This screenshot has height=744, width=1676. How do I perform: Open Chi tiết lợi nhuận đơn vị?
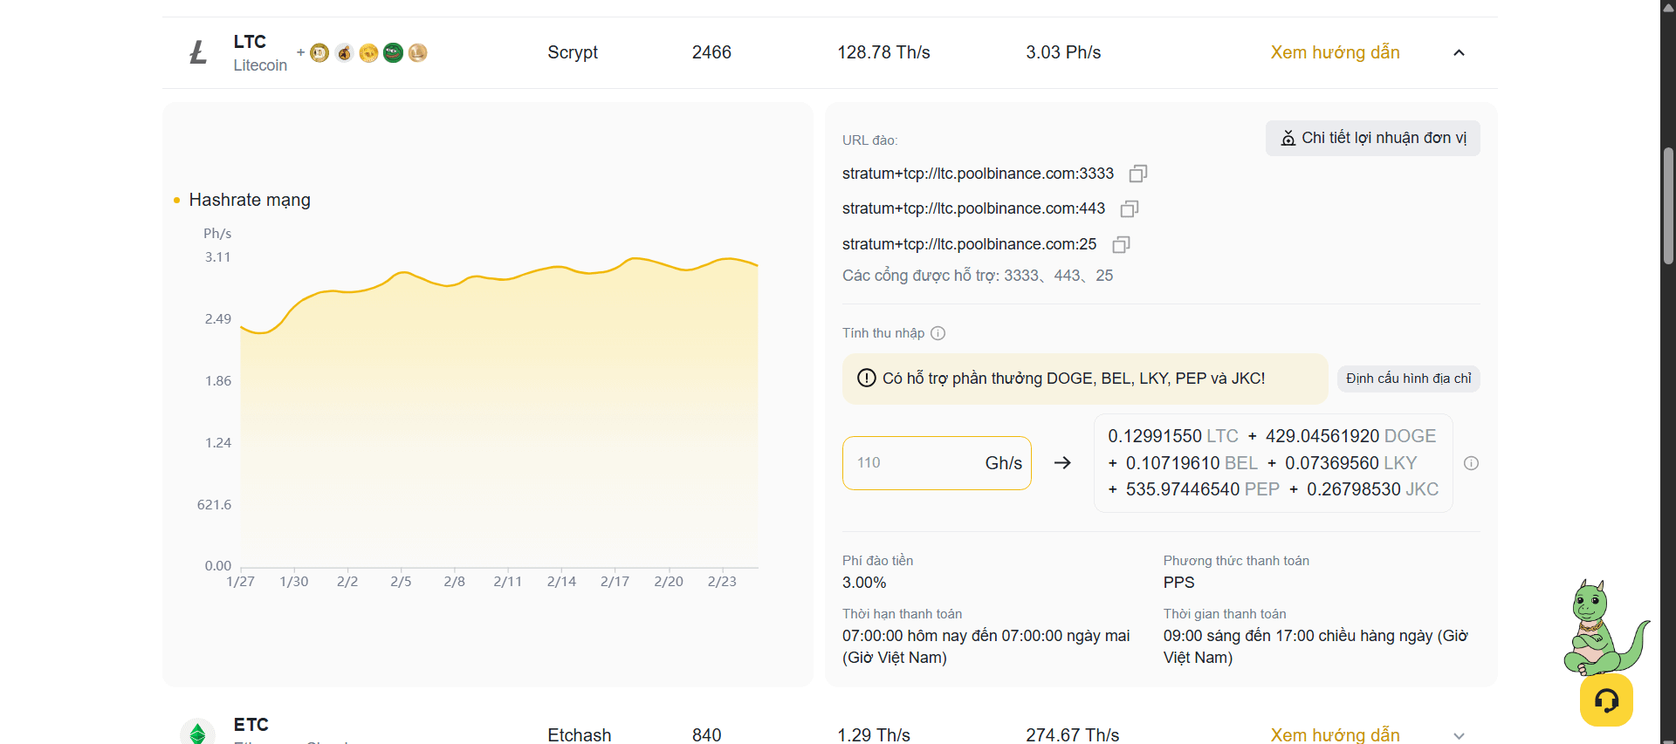tap(1373, 138)
